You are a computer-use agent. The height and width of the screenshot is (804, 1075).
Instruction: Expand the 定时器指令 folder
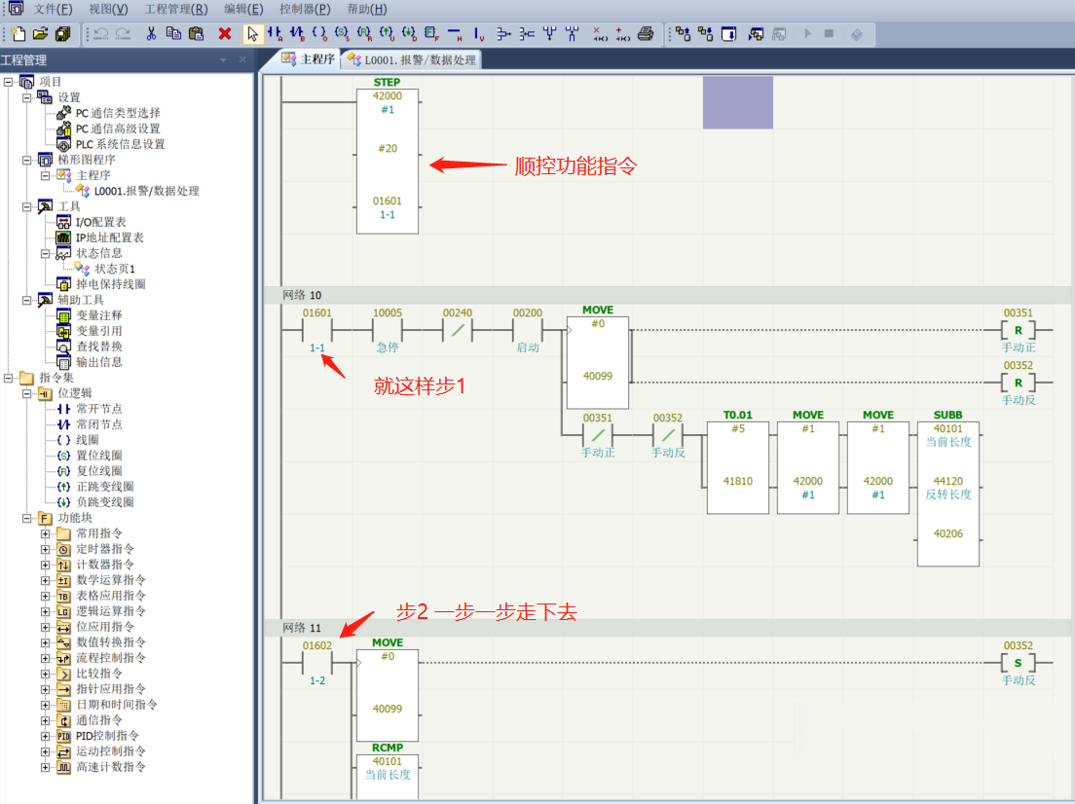45,549
